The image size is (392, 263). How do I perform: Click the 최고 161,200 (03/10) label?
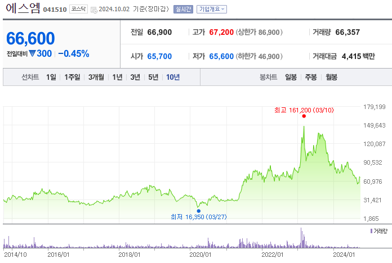(304, 110)
